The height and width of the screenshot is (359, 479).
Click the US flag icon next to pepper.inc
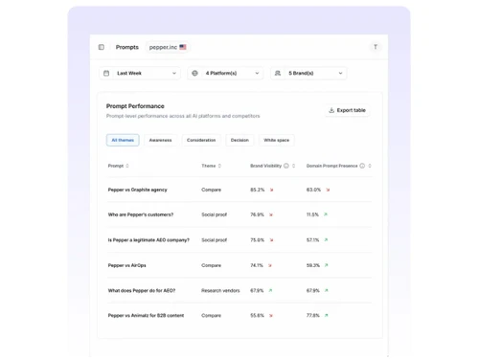pos(183,47)
